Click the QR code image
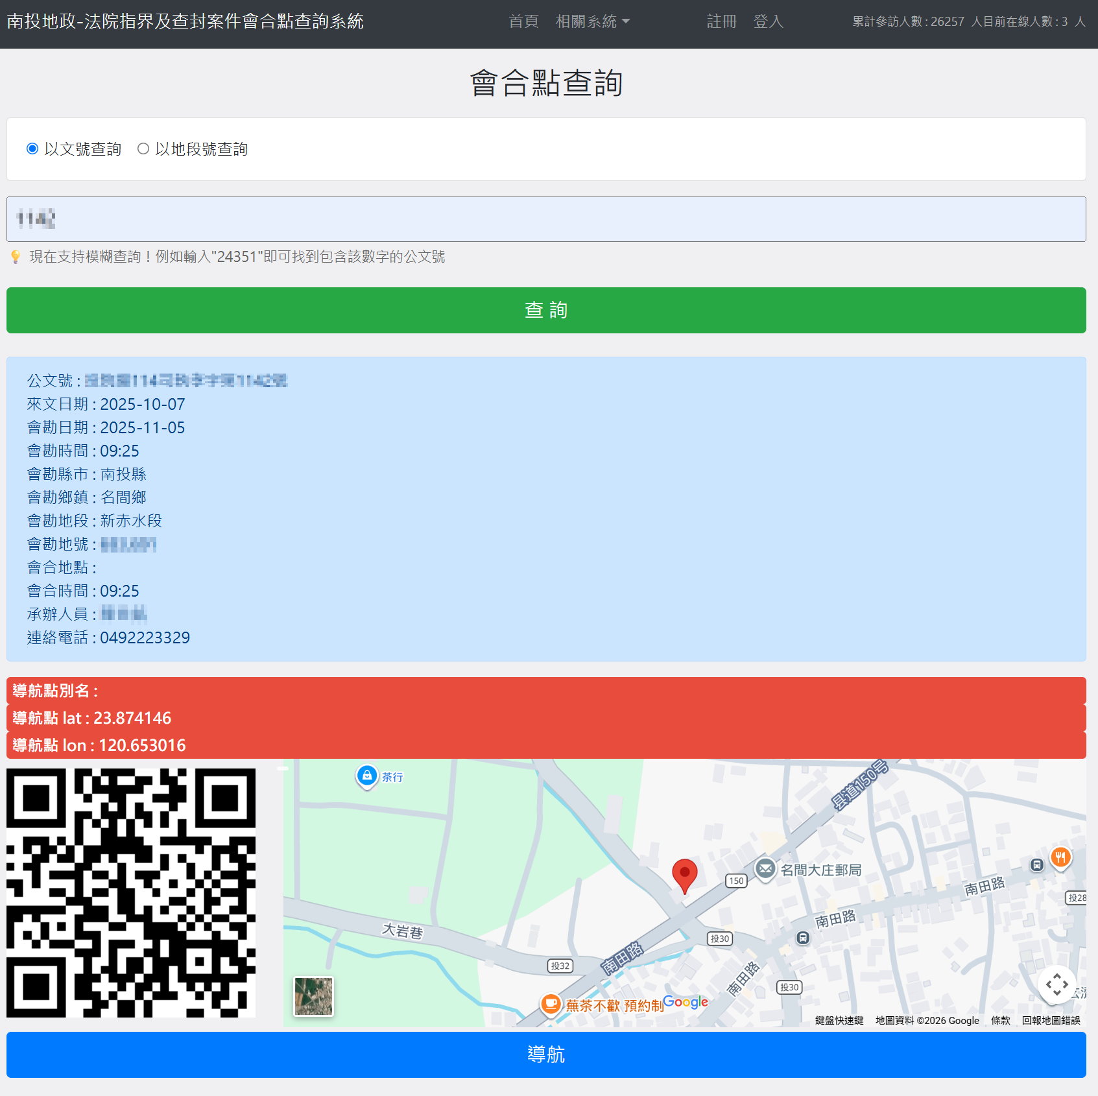The height and width of the screenshot is (1096, 1098). tap(131, 893)
